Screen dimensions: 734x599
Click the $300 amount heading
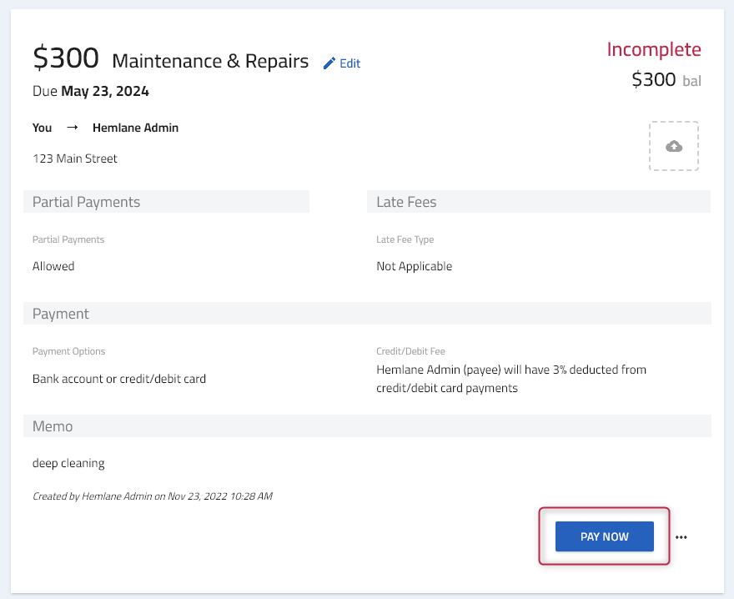tap(66, 58)
